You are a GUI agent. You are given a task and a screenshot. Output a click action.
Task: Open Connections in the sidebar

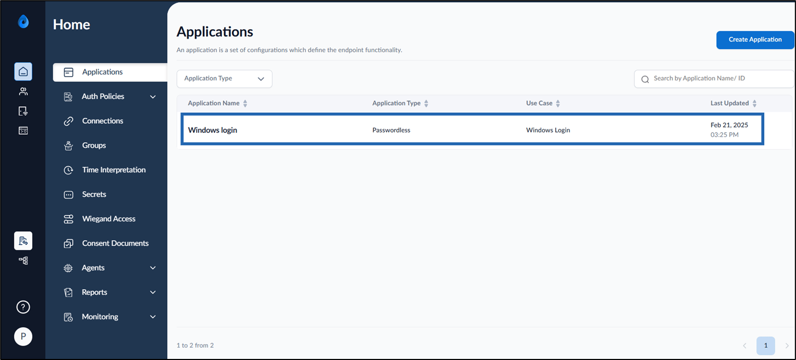click(x=103, y=121)
